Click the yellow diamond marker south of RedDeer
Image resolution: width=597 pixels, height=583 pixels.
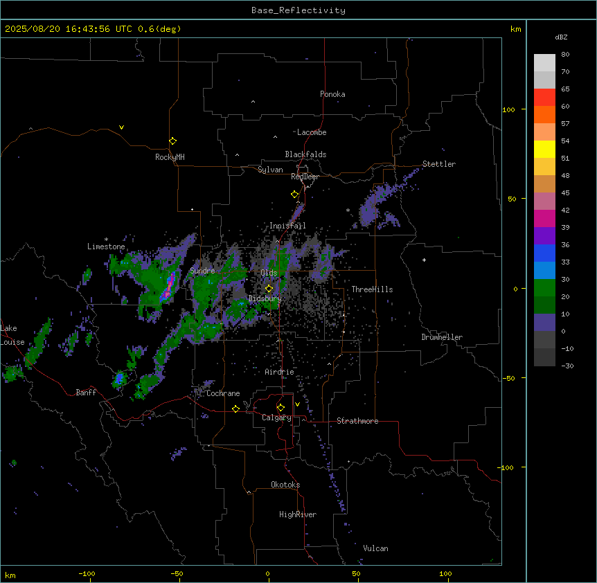(x=294, y=195)
